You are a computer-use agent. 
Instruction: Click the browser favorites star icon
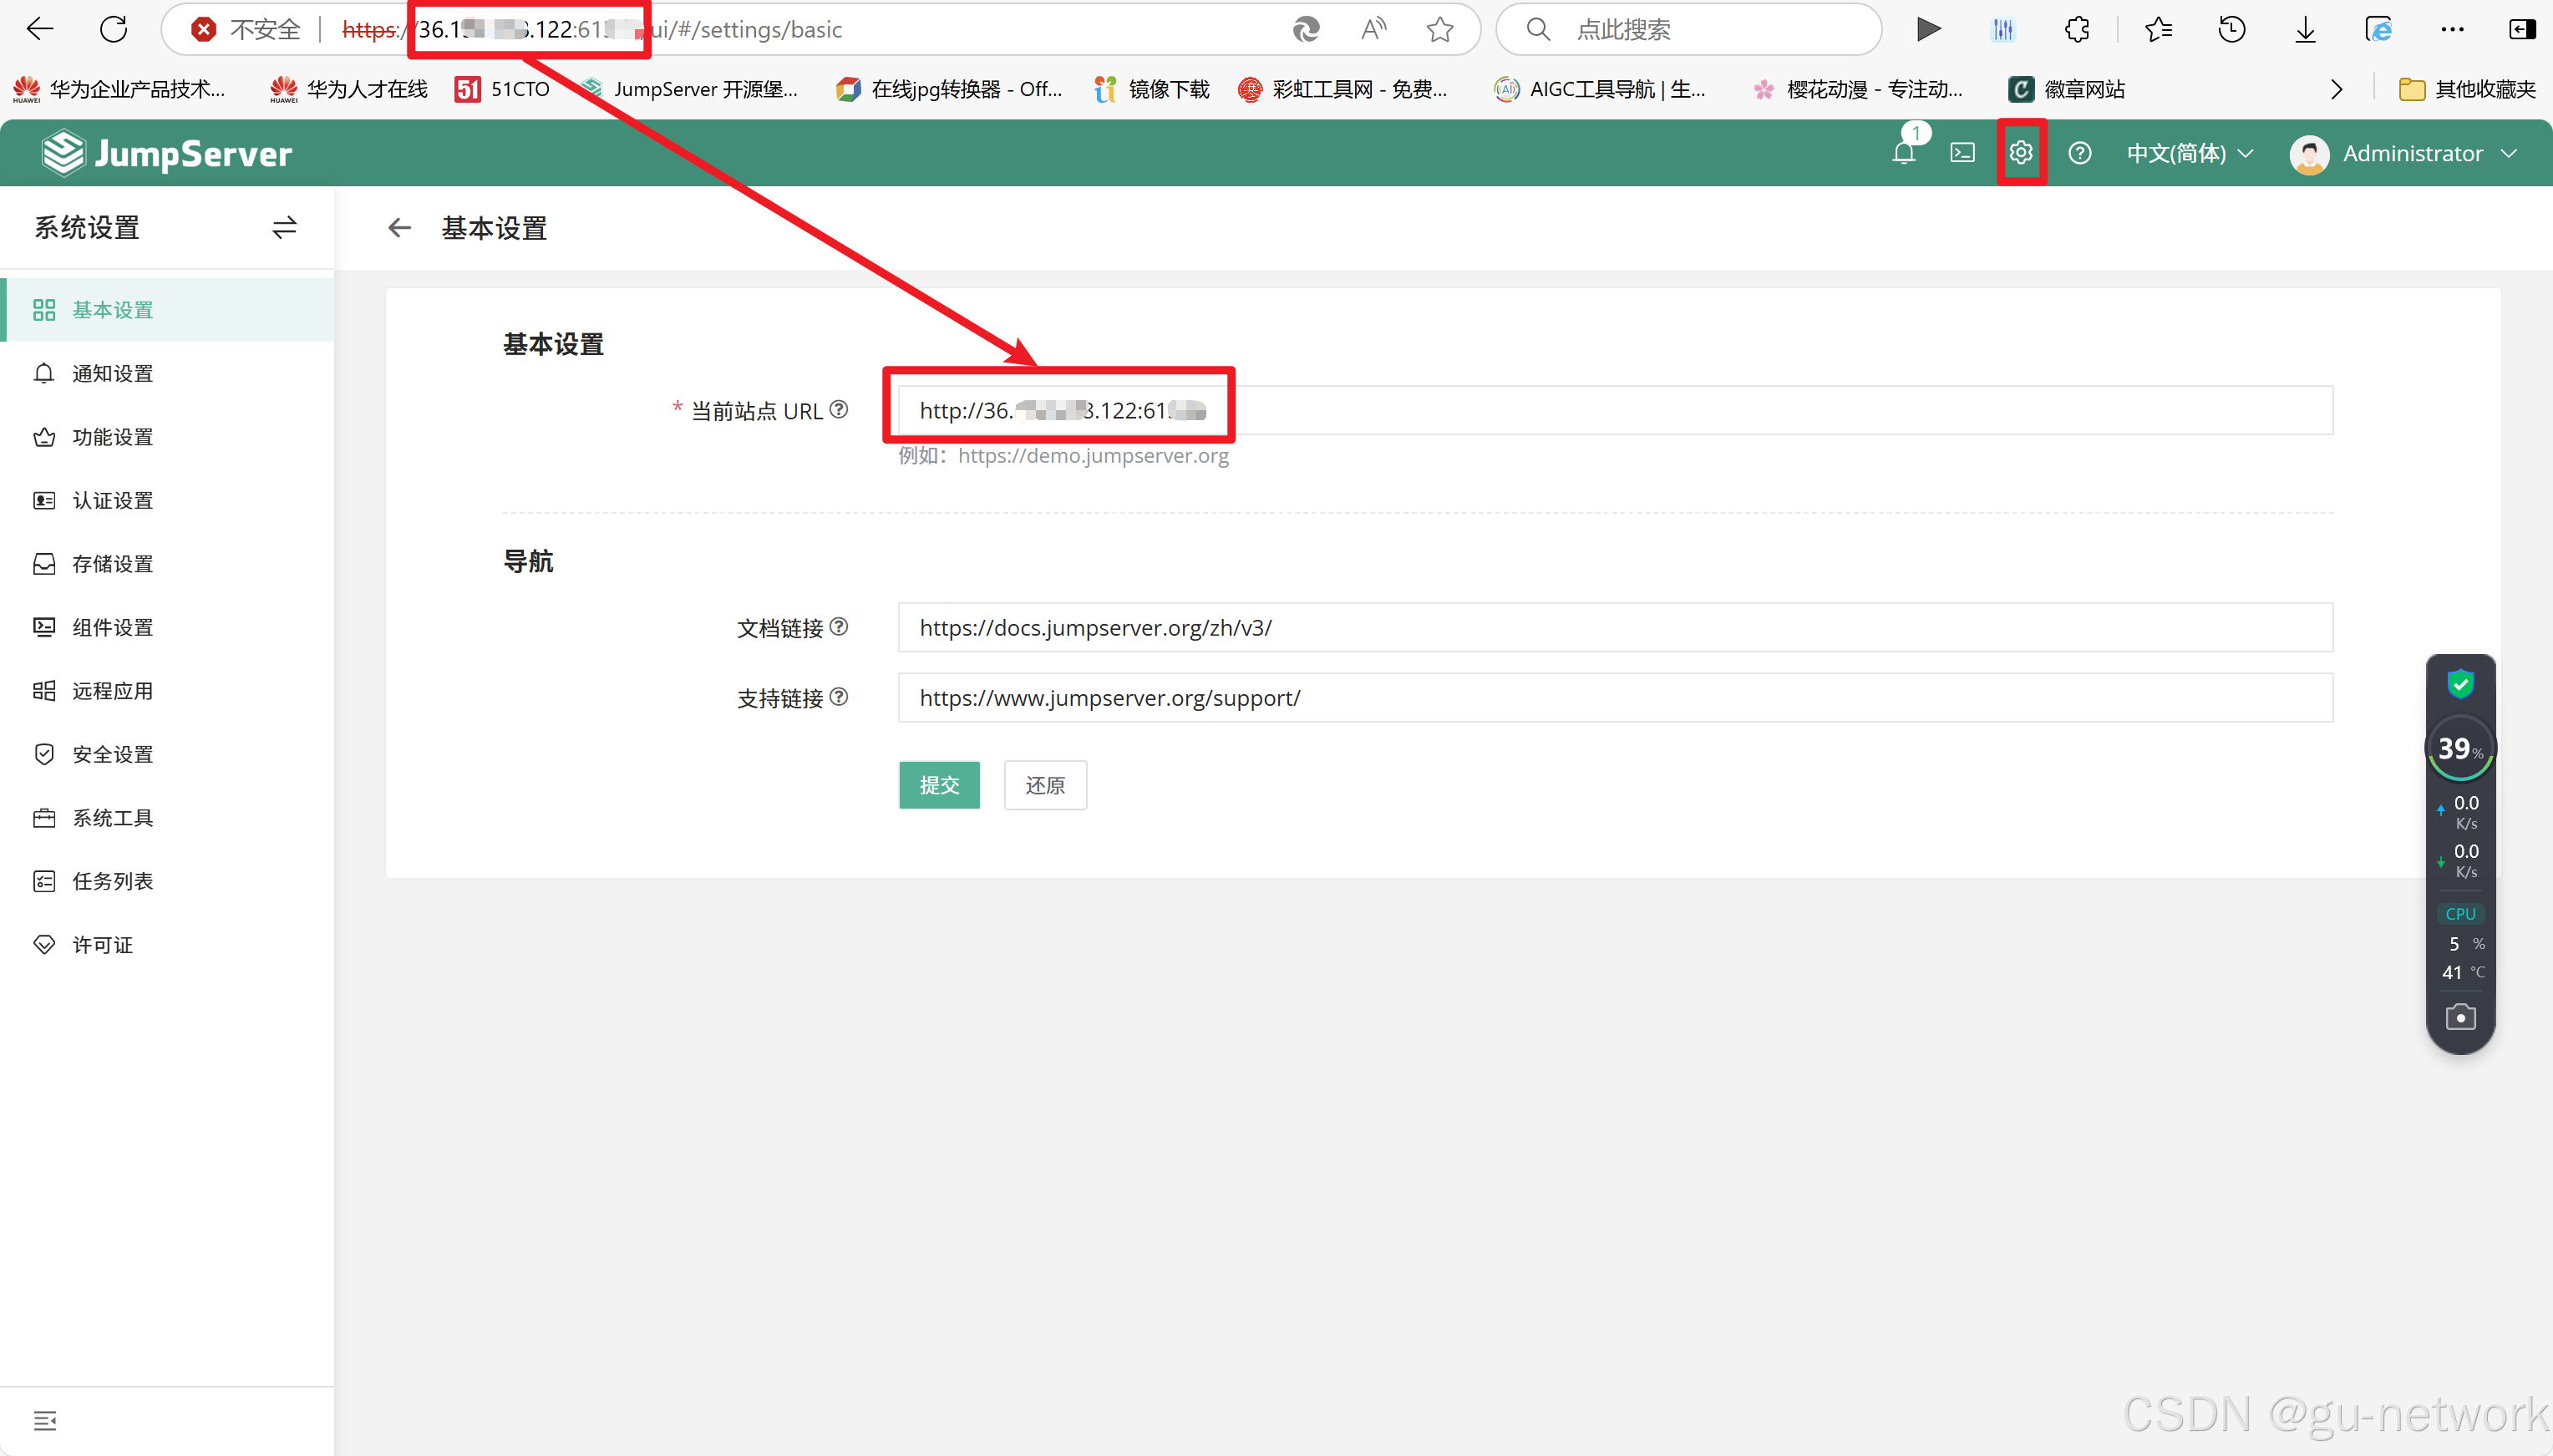(x=1440, y=30)
